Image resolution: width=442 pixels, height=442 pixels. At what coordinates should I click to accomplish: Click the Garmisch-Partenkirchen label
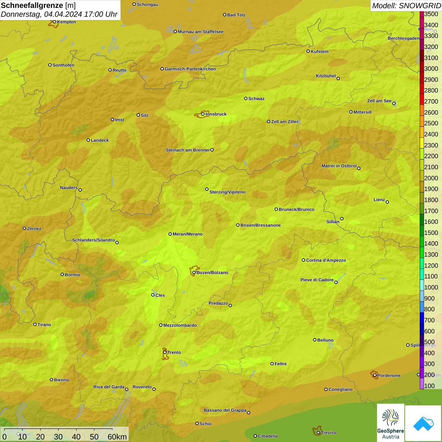tap(190, 69)
